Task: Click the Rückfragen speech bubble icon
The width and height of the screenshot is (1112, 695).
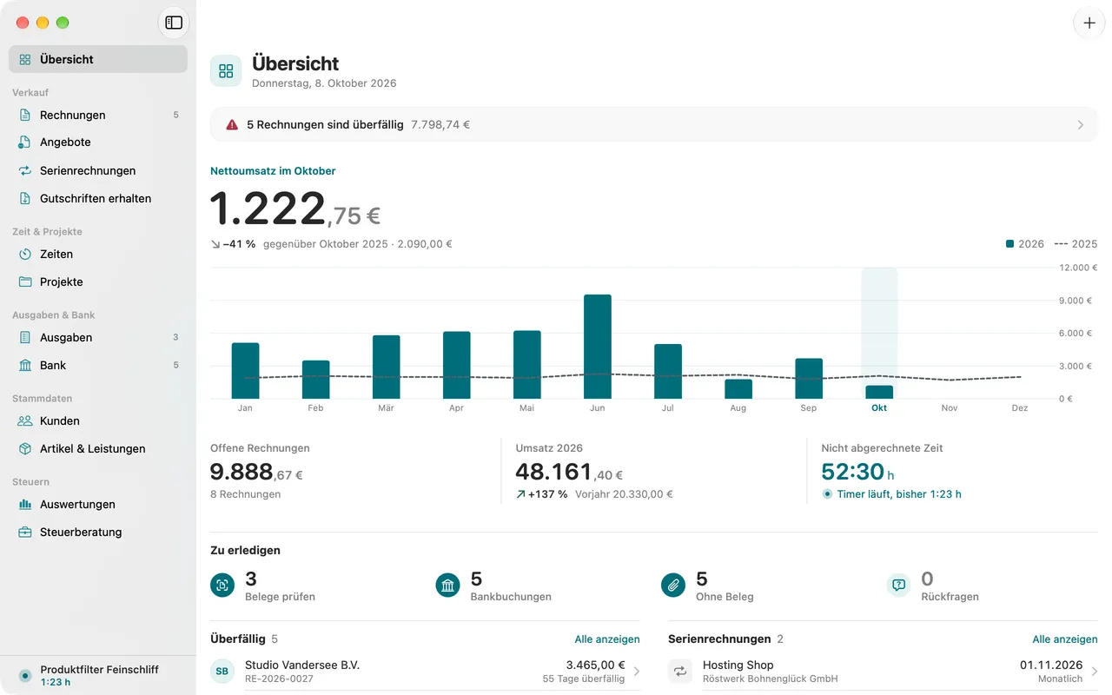Action: click(x=899, y=586)
